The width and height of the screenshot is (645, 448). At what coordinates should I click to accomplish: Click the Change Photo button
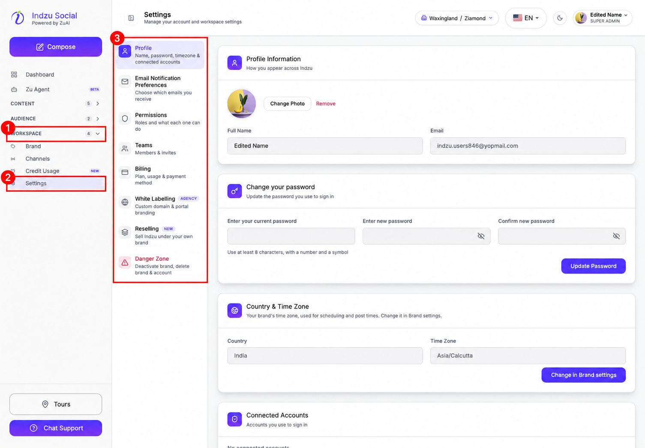[x=287, y=104]
